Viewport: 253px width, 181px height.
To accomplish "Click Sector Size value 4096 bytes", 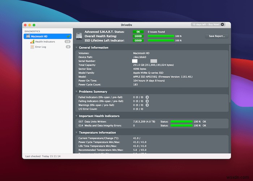I will coord(140,69).
